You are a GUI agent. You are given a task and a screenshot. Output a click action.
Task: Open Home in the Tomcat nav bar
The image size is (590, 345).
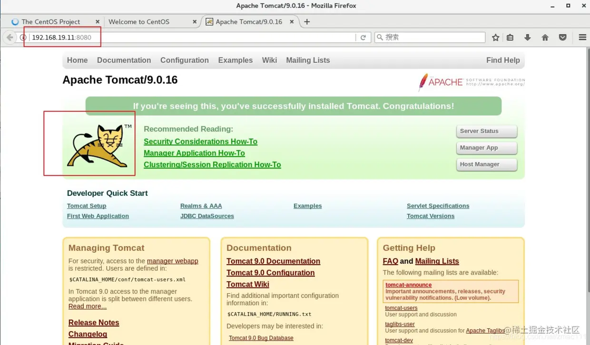[77, 60]
